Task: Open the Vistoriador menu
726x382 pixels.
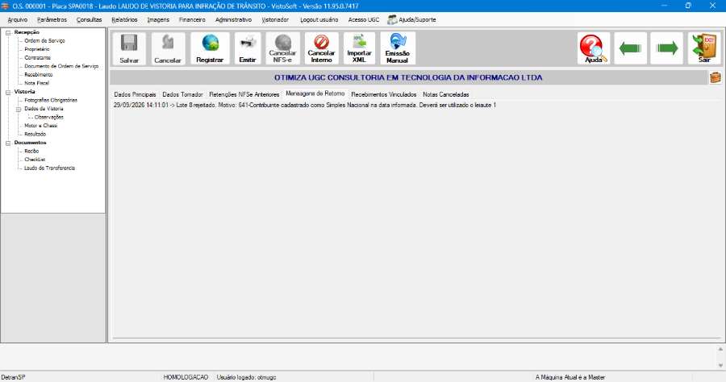Action: (275, 20)
